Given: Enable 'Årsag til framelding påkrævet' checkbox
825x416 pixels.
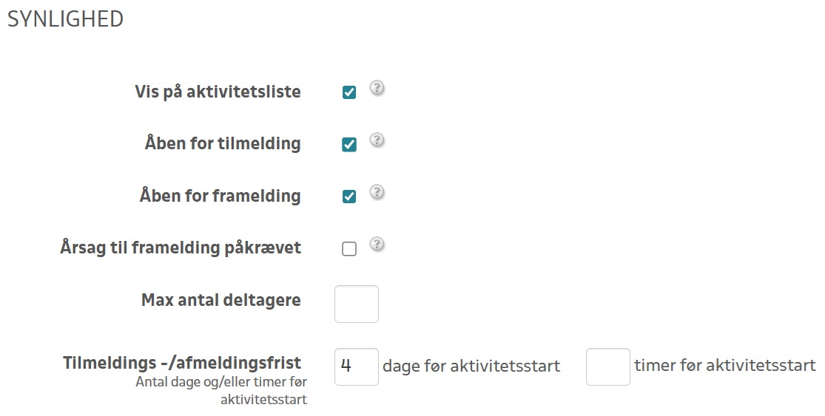Looking at the screenshot, I should click(349, 249).
